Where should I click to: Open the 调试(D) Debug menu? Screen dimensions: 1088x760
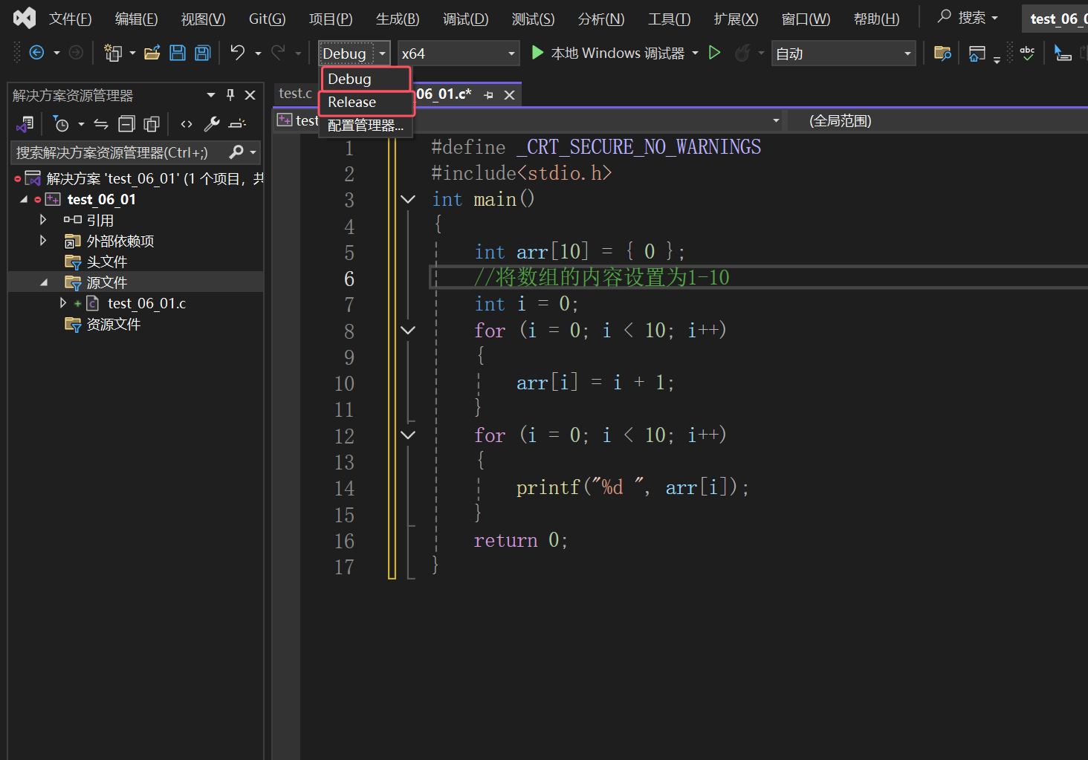465,19
